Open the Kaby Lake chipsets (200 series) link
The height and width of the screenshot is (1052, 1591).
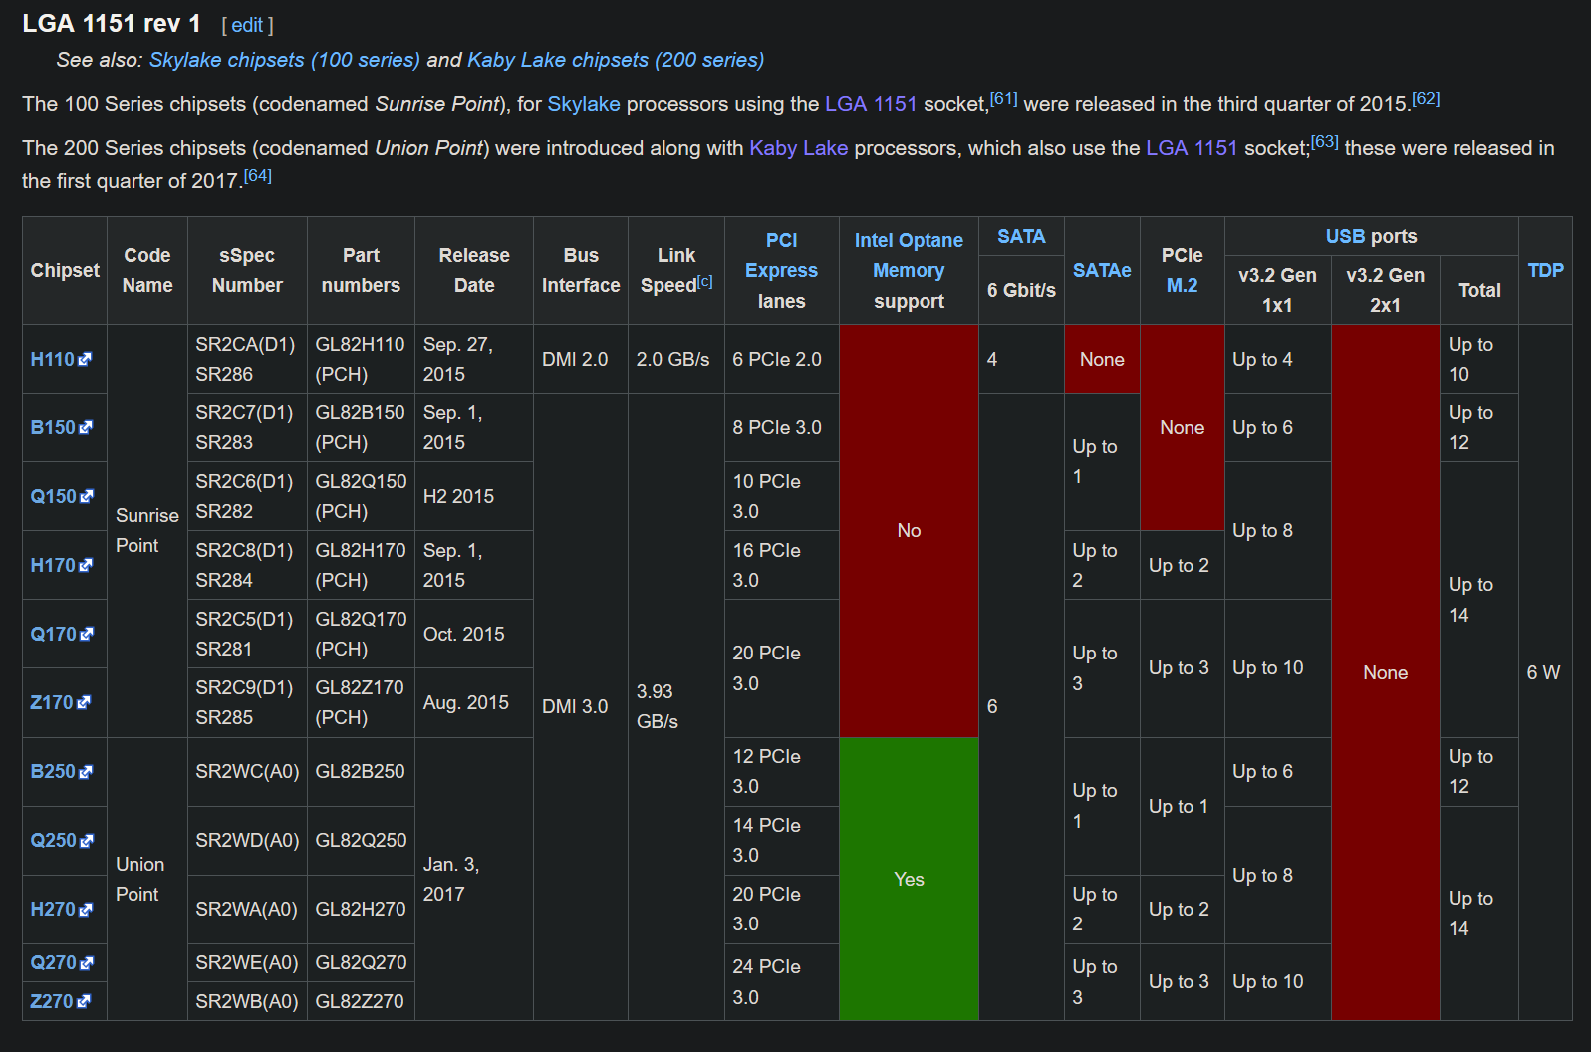pos(615,60)
